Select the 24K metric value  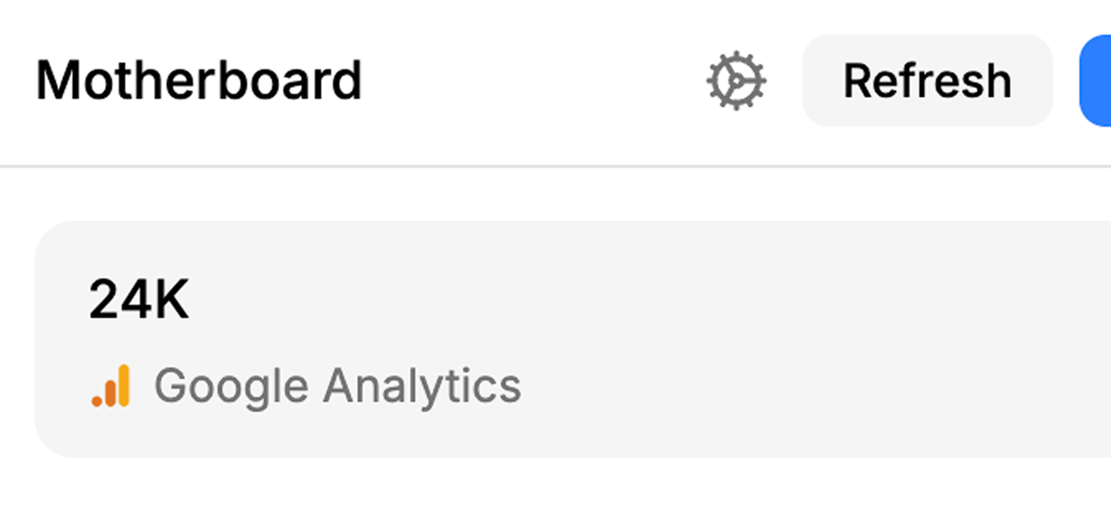pyautogui.click(x=139, y=300)
